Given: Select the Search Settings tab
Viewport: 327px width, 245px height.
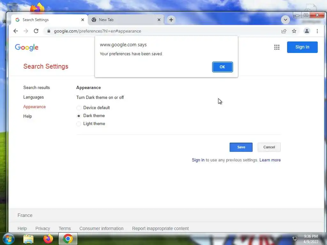Looking at the screenshot, I should click(x=49, y=20).
